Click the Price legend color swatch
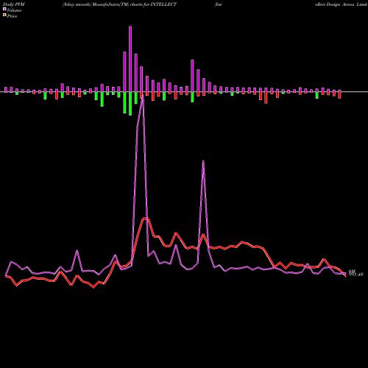368x368 pixels. coord(4,15)
